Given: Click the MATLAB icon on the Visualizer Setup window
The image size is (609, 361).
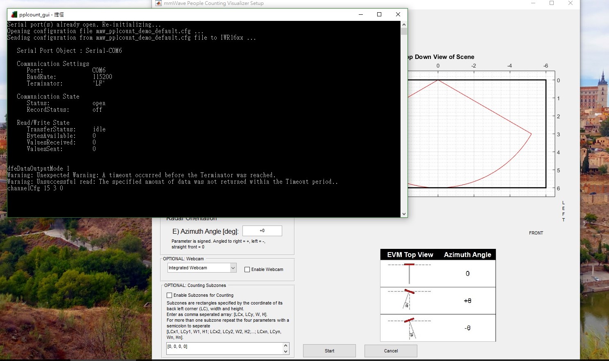Looking at the screenshot, I should point(158,3).
